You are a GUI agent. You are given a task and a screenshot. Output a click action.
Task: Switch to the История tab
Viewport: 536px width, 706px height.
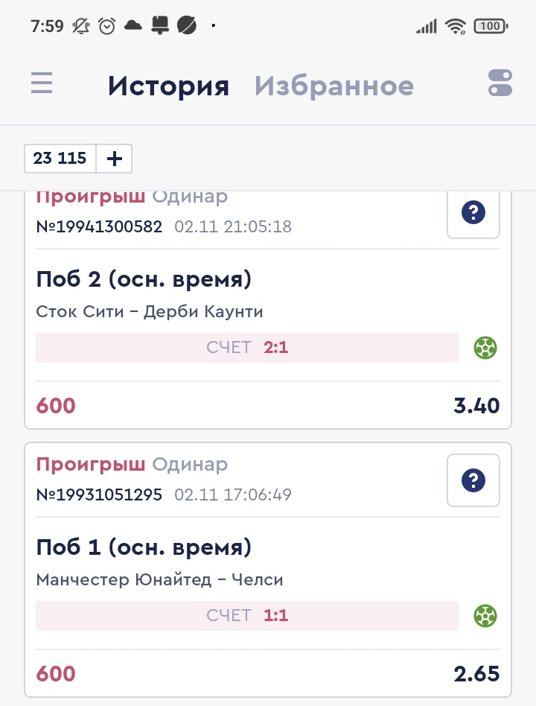pos(168,86)
